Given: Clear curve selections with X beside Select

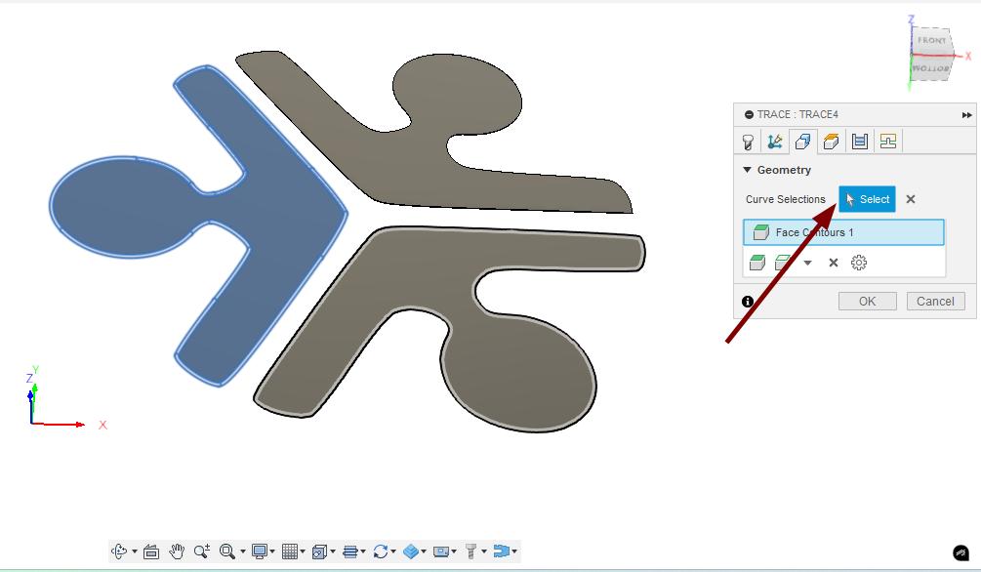Looking at the screenshot, I should 911,199.
